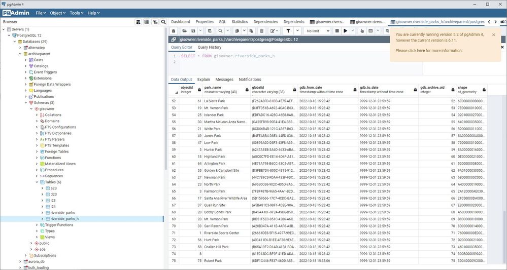The height and width of the screenshot is (270, 507).
Task: Open the Execute options dropdown arrow
Action: coord(353,31)
